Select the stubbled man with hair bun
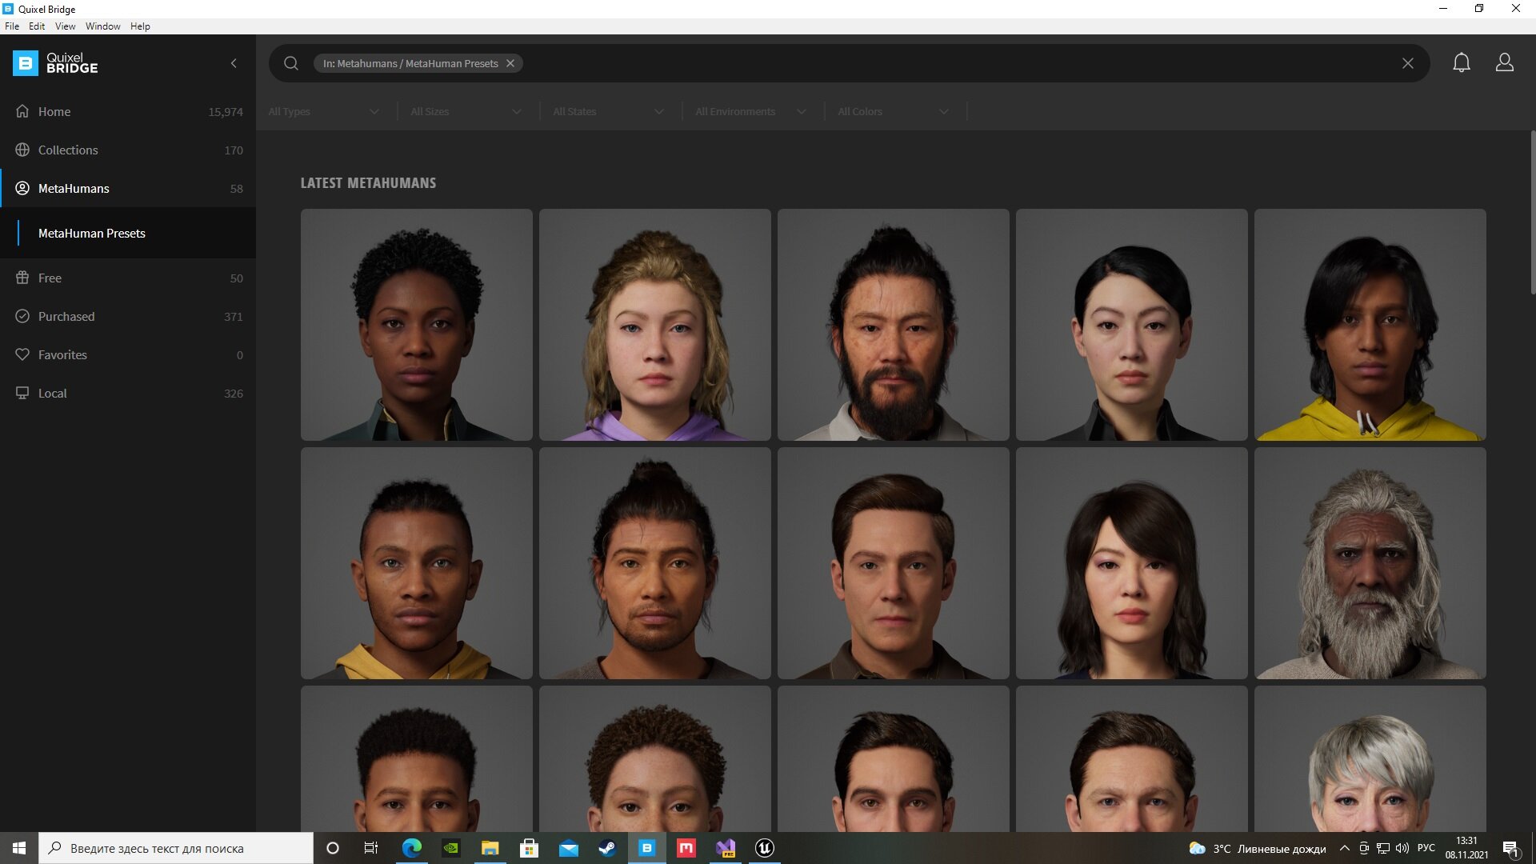Screen dimensions: 1536x864 [655, 563]
